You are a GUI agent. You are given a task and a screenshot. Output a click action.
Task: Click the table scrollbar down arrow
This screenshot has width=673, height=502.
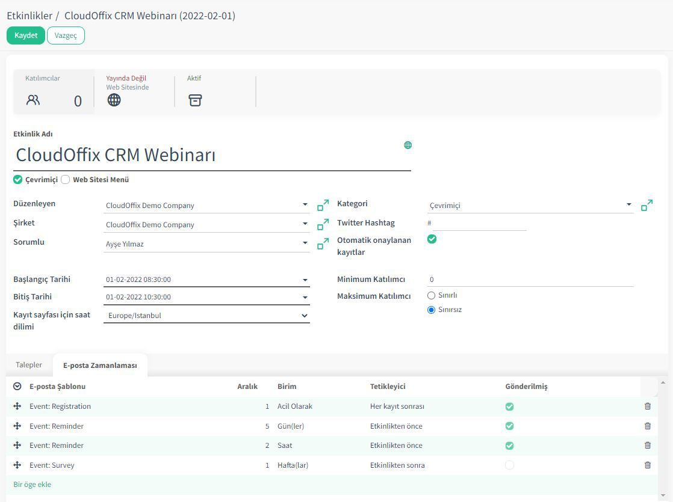pyautogui.click(x=663, y=495)
